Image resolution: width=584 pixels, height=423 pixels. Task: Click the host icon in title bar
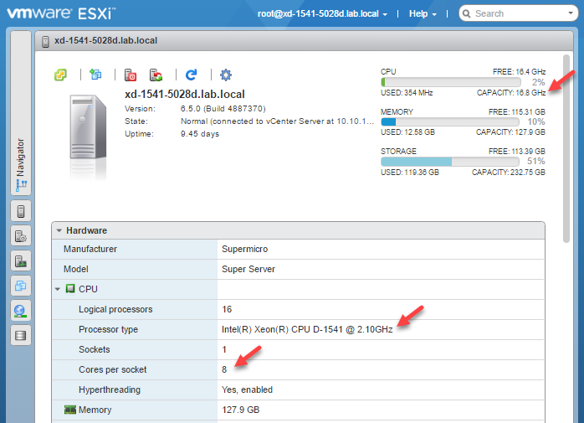pos(45,41)
